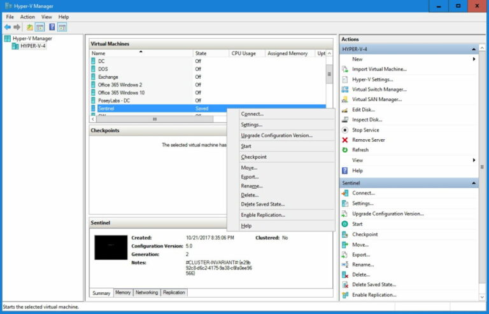Click the blue Help icon in the toolbar
This screenshot has height=314, width=489.
52,27
